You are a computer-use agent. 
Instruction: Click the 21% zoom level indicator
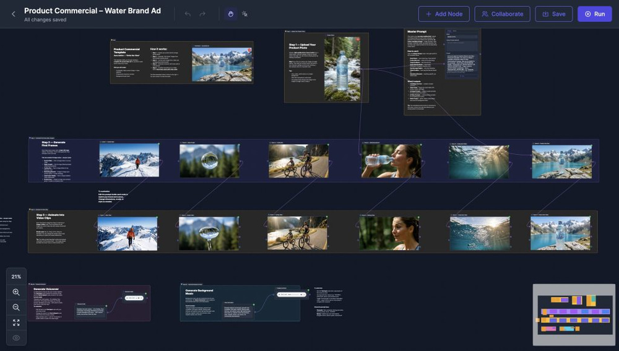click(16, 277)
